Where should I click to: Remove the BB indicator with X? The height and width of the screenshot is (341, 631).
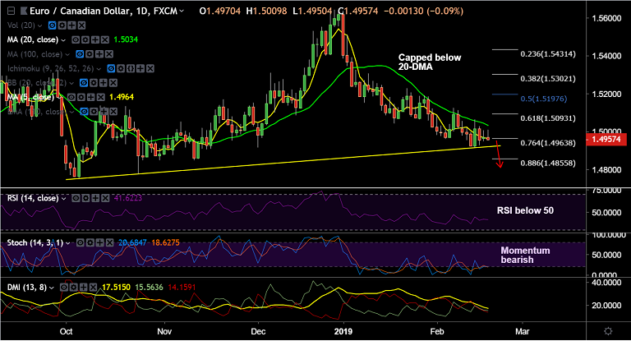[x=113, y=83]
